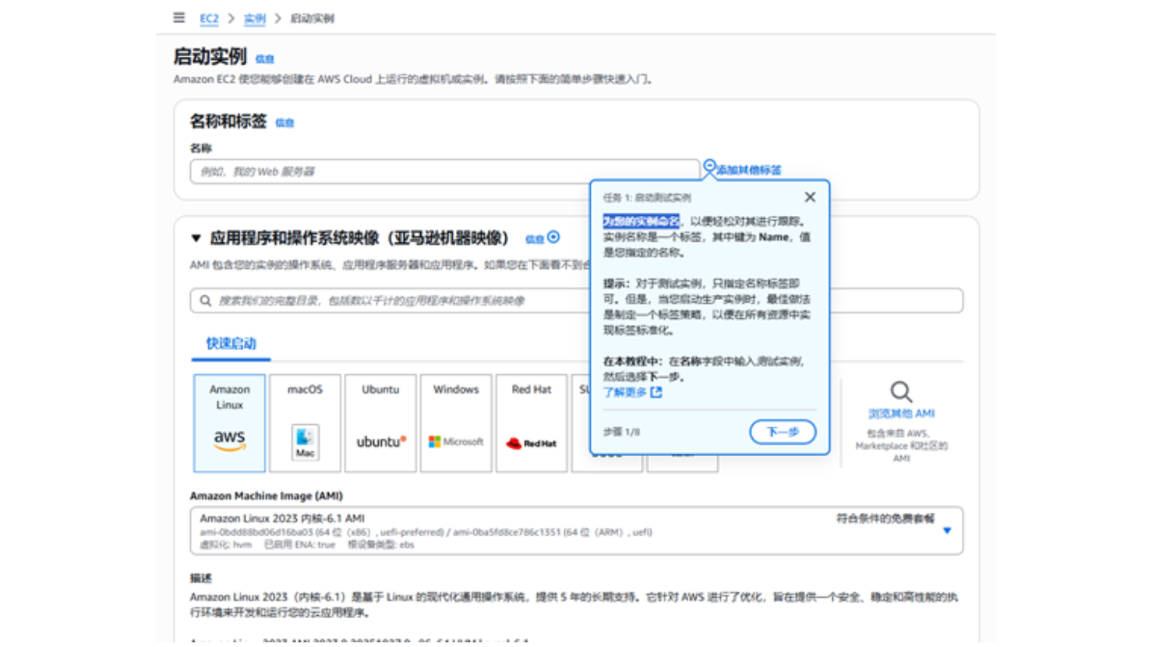1152x647 pixels.
Task: Select the Amazon Linux AMI tile
Action: point(229,423)
